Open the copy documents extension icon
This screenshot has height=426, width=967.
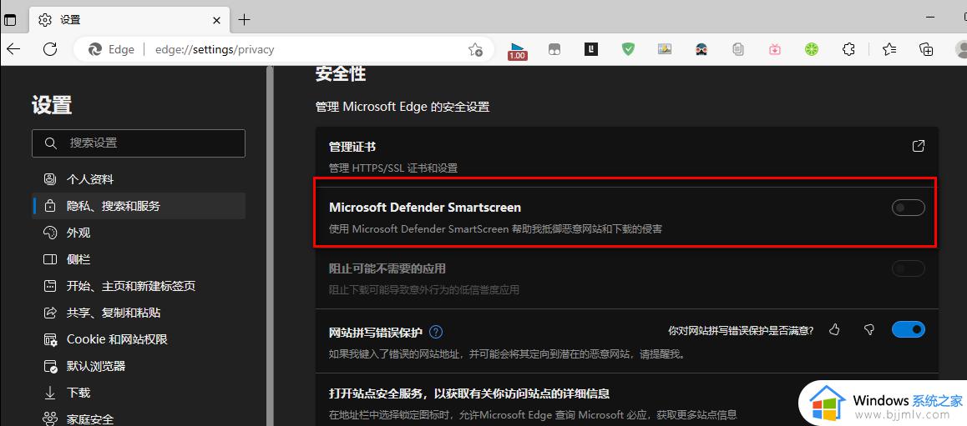coord(738,49)
